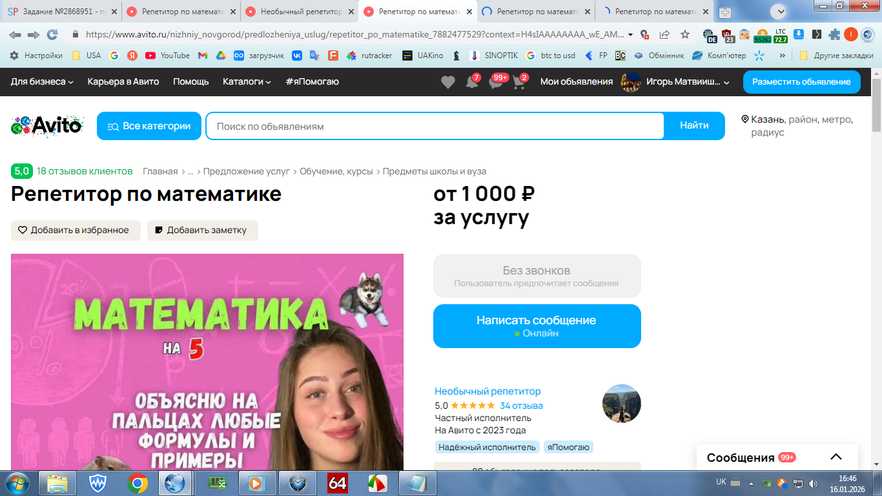Open 'Предметы школы и вуза' breadcrumb
The image size is (882, 496).
[x=435, y=171]
